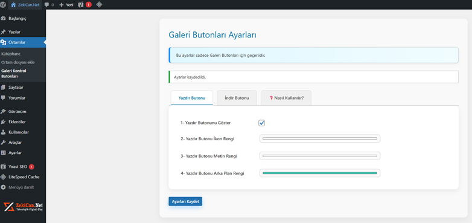This screenshot has width=472, height=223.
Task: Open the Eklentiler sidebar menu
Action: point(23,121)
